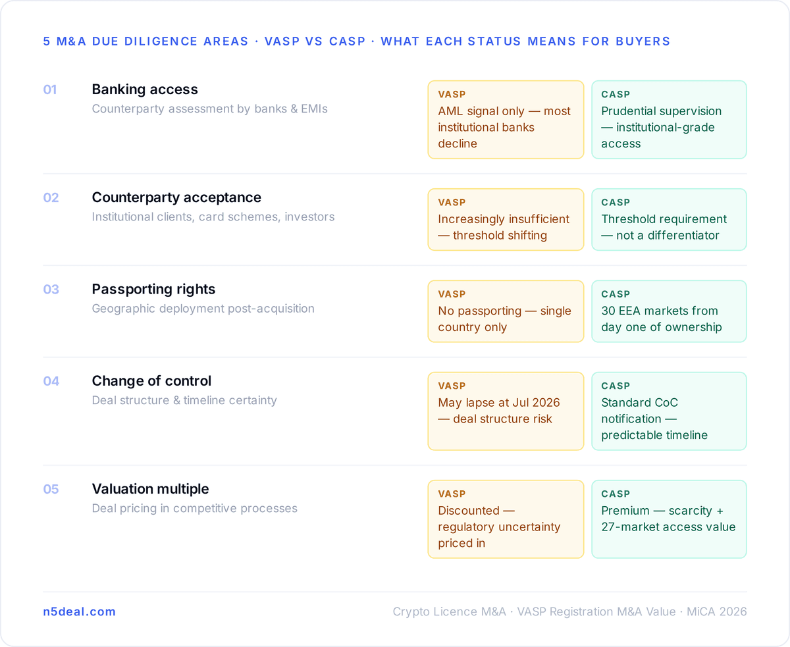Click the VASP No passporting card

click(x=506, y=311)
